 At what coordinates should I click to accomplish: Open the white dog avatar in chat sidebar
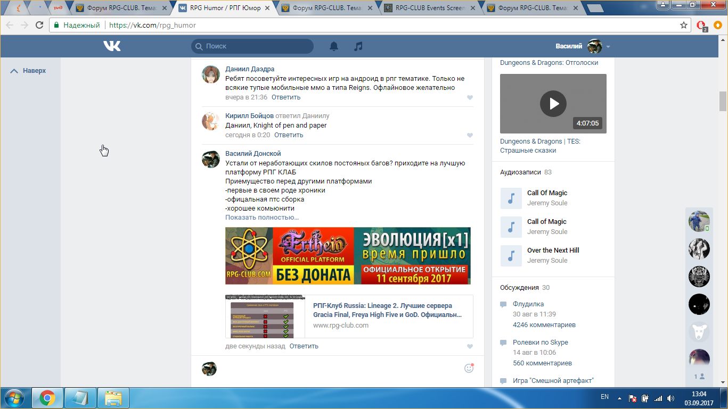point(699,331)
